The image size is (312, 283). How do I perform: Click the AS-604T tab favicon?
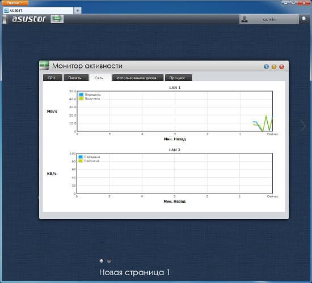[x=7, y=11]
